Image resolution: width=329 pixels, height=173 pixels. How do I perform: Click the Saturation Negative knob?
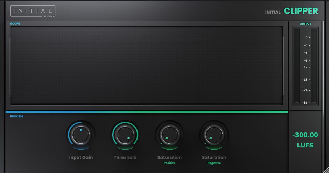(214, 135)
